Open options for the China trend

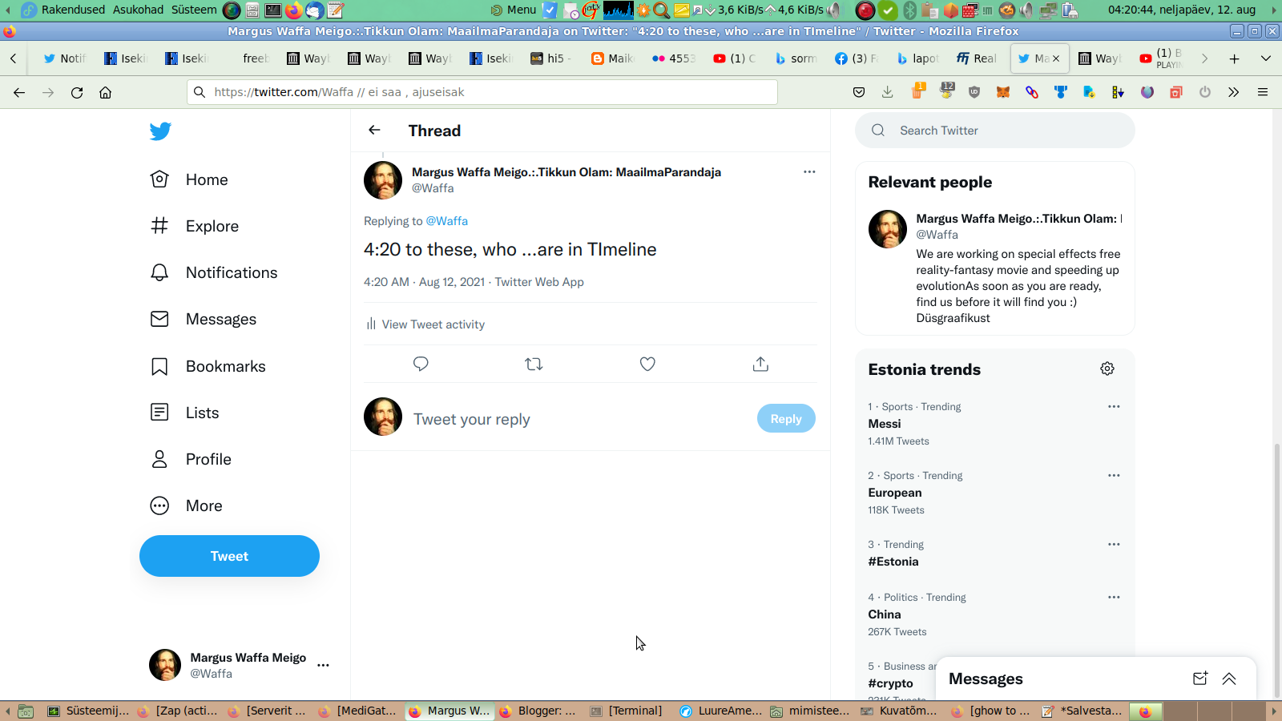[x=1114, y=597]
